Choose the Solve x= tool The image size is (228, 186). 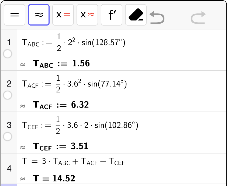tap(63, 15)
